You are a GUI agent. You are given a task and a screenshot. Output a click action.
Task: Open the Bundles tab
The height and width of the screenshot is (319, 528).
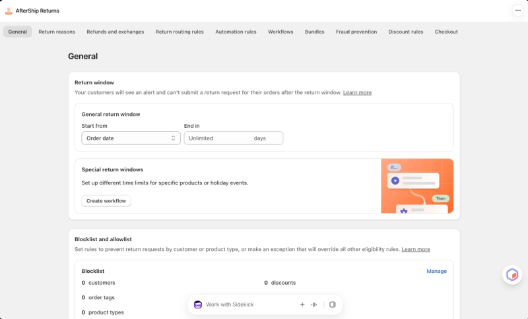coord(315,32)
